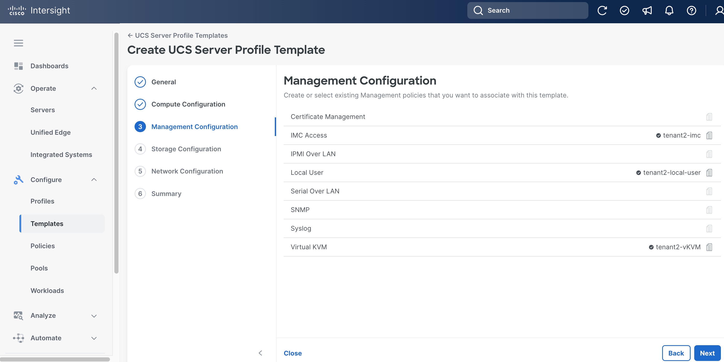The image size is (724, 362).
Task: Click the refresh icon in the header
Action: pyautogui.click(x=602, y=10)
